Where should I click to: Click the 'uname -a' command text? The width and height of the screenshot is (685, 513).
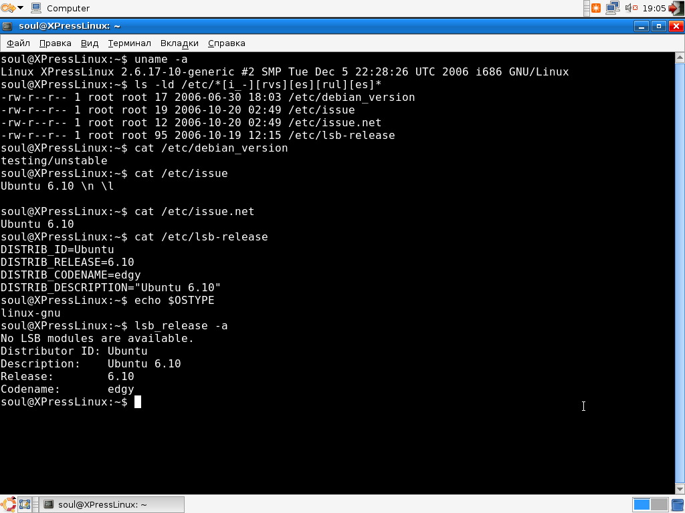(x=161, y=59)
